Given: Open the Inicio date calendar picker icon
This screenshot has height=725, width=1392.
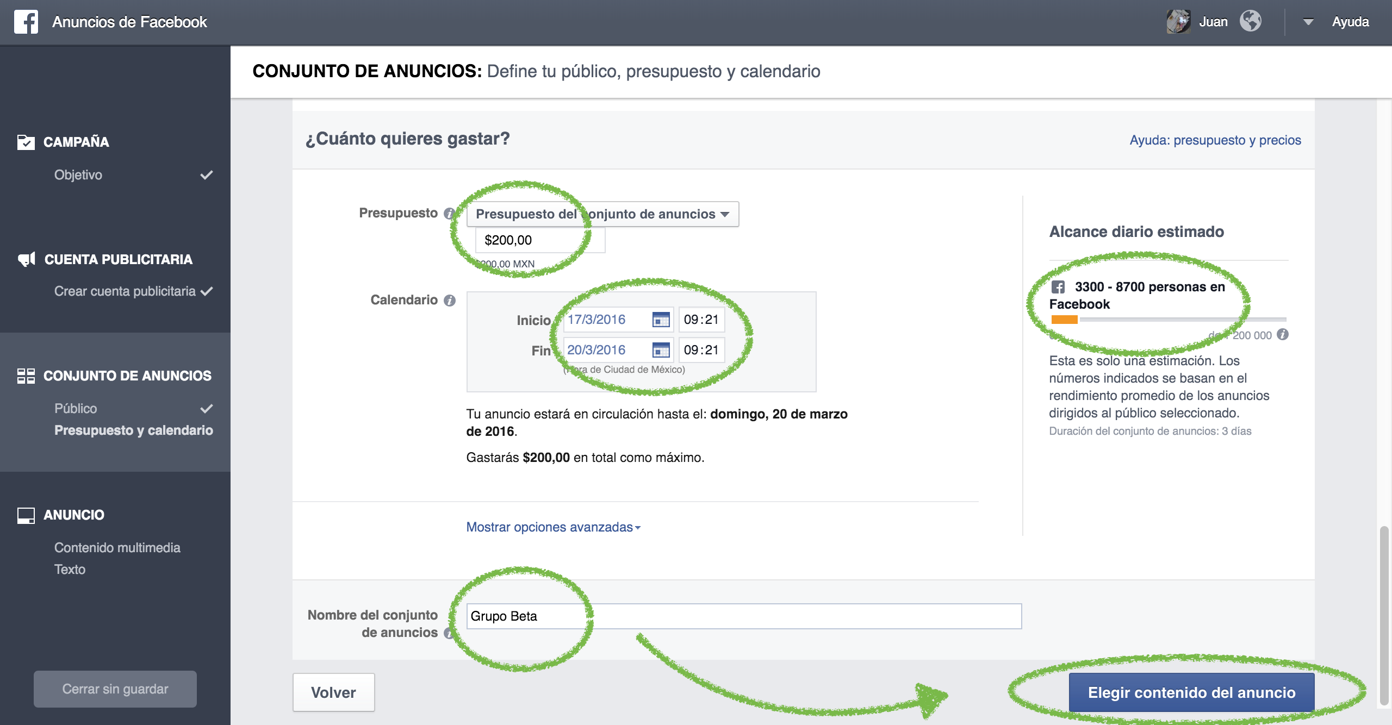Looking at the screenshot, I should tap(661, 320).
